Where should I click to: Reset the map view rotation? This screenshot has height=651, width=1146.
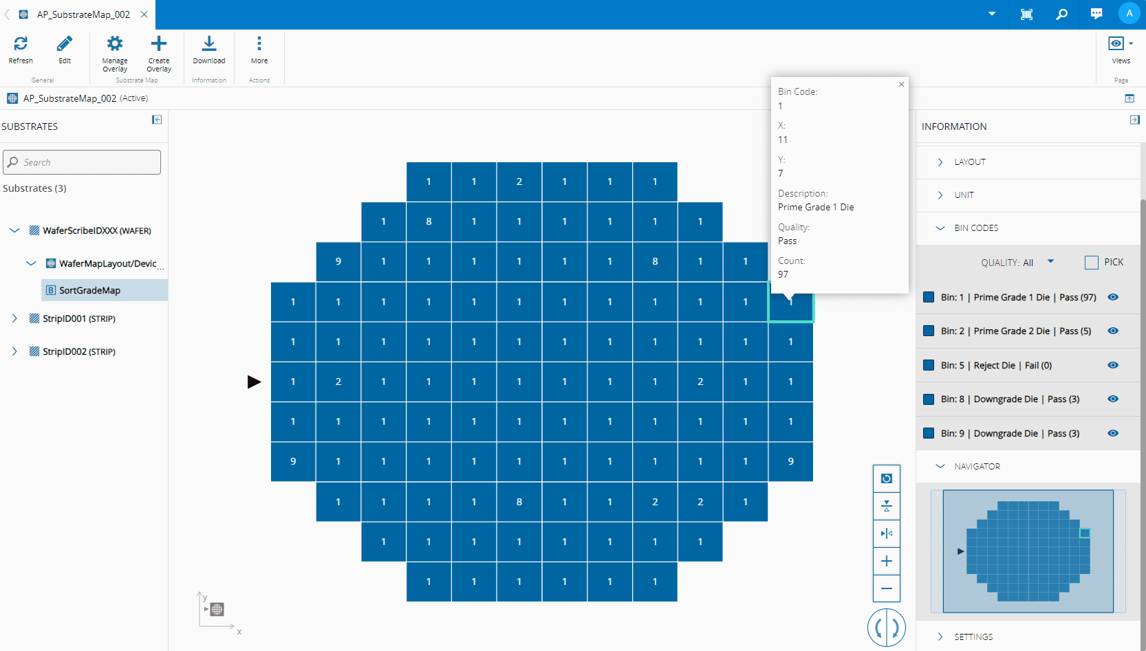pos(887,478)
